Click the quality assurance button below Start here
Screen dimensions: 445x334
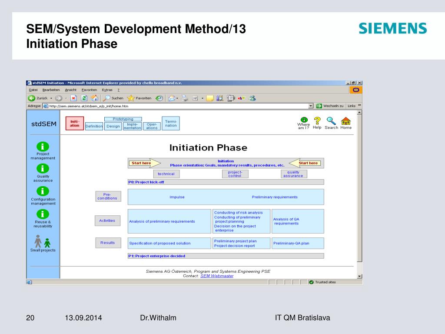(x=293, y=174)
